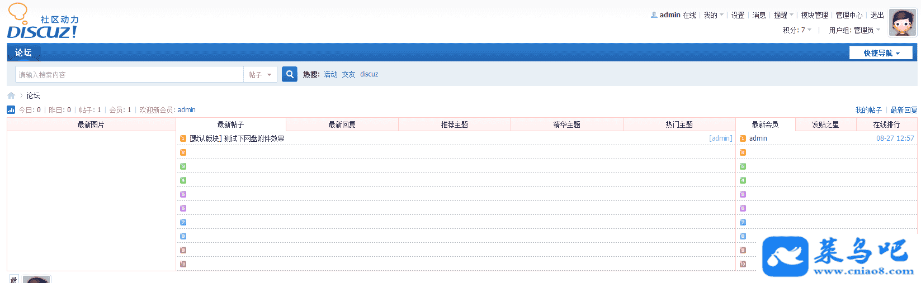Image resolution: width=921 pixels, height=283 pixels.
Task: Expand the 用户组: 管理员 dropdown
Action: [854, 30]
